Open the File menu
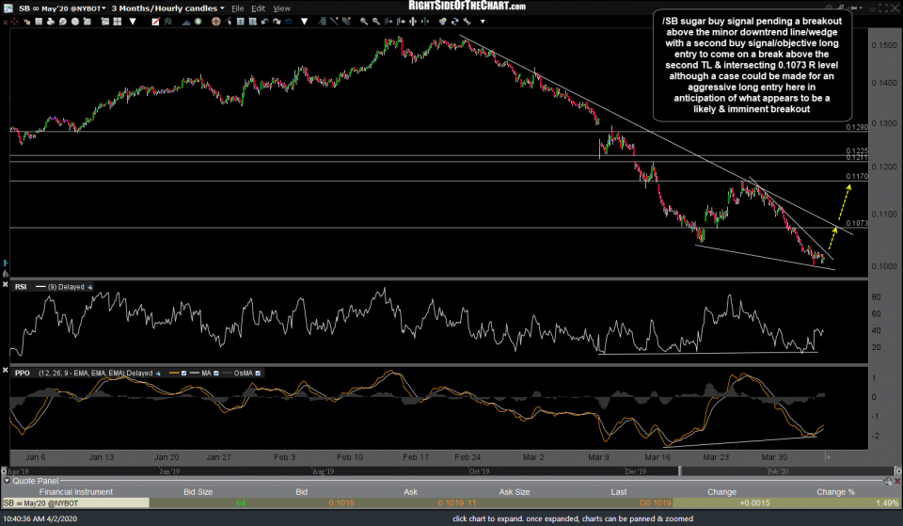903x526 pixels. [x=239, y=8]
